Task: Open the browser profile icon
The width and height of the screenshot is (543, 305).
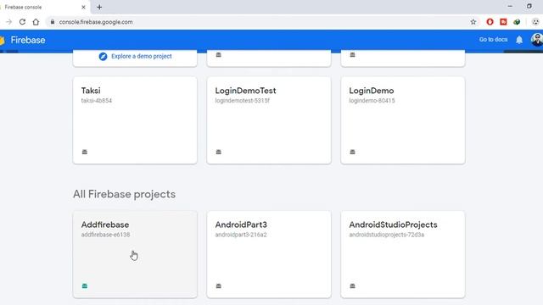Action: (535, 22)
